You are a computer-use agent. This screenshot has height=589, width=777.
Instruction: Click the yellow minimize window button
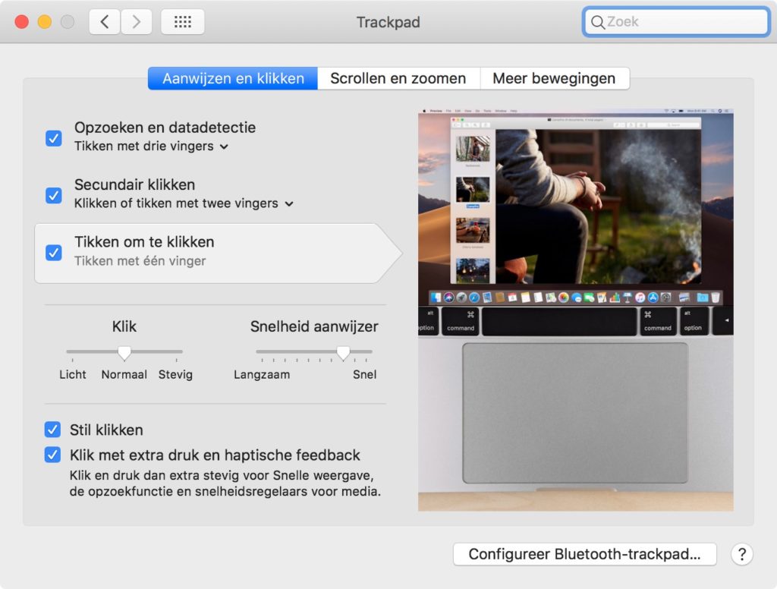(x=45, y=22)
